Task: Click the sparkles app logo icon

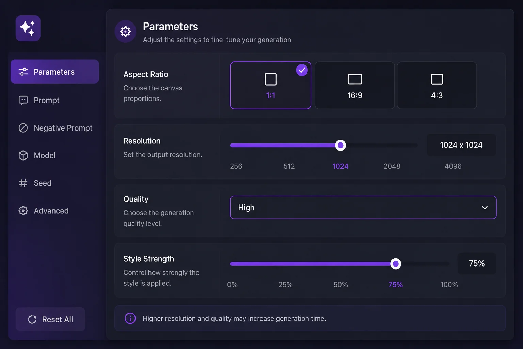Action: pos(28,28)
